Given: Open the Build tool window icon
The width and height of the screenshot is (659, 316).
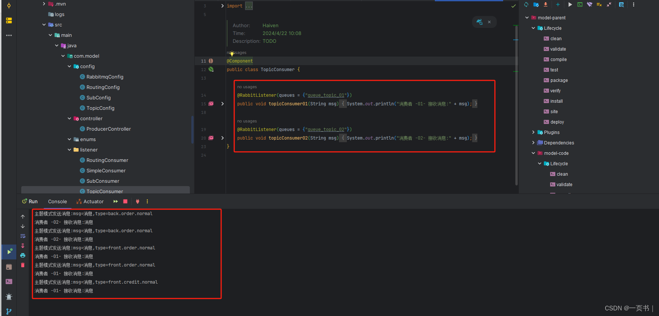Looking at the screenshot, I should click(x=9, y=267).
